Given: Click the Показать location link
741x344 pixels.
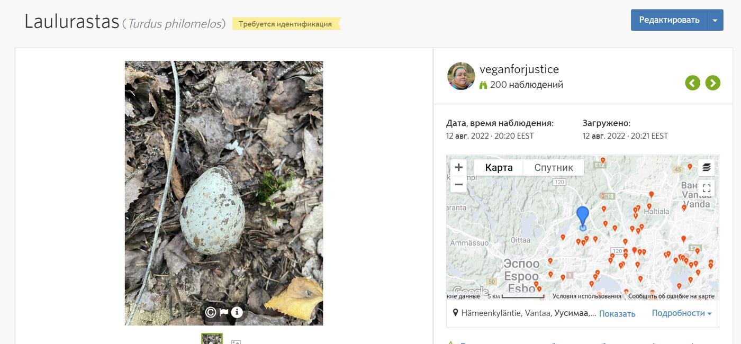Looking at the screenshot, I should pos(617,314).
